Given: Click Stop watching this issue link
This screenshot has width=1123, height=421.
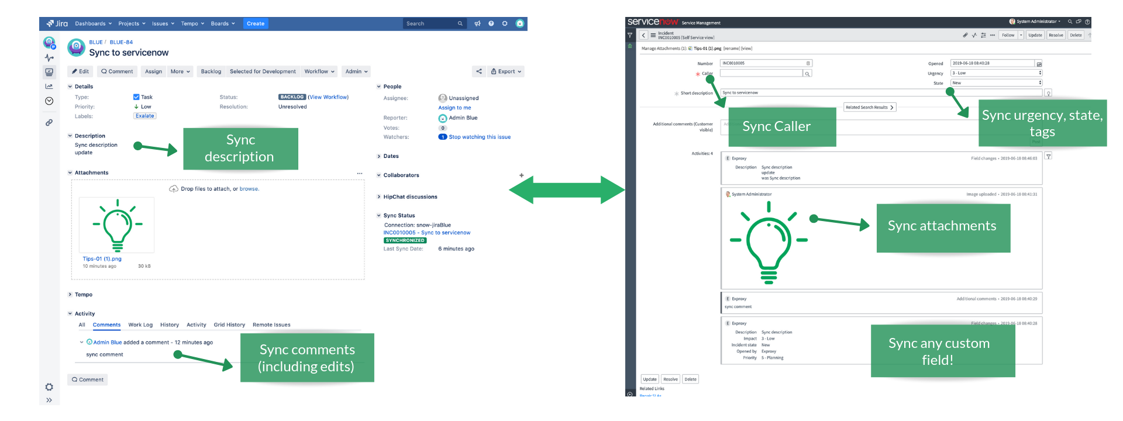Looking at the screenshot, I should coord(480,137).
